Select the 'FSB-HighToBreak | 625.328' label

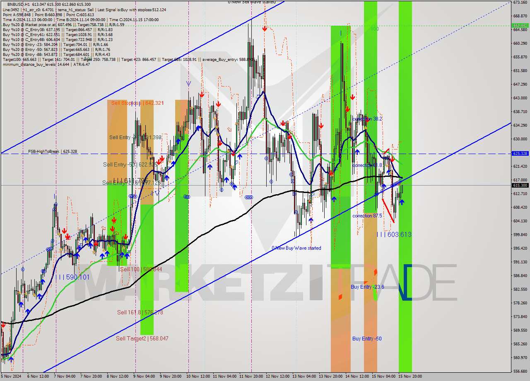pos(53,152)
